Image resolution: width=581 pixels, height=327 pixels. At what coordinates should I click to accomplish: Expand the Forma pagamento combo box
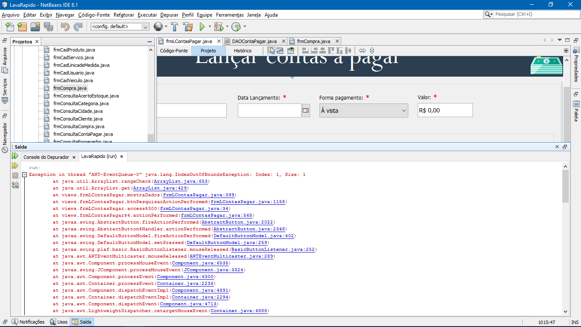[x=364, y=110]
